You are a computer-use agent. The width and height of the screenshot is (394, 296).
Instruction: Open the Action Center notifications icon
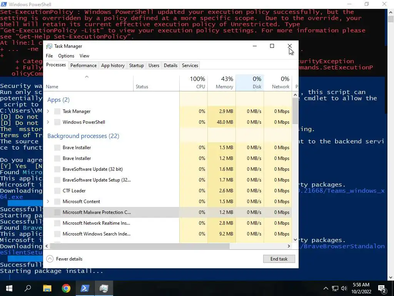tap(382, 288)
